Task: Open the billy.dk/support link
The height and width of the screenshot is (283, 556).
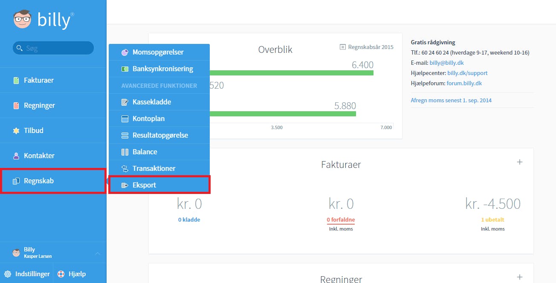Action: [x=467, y=73]
